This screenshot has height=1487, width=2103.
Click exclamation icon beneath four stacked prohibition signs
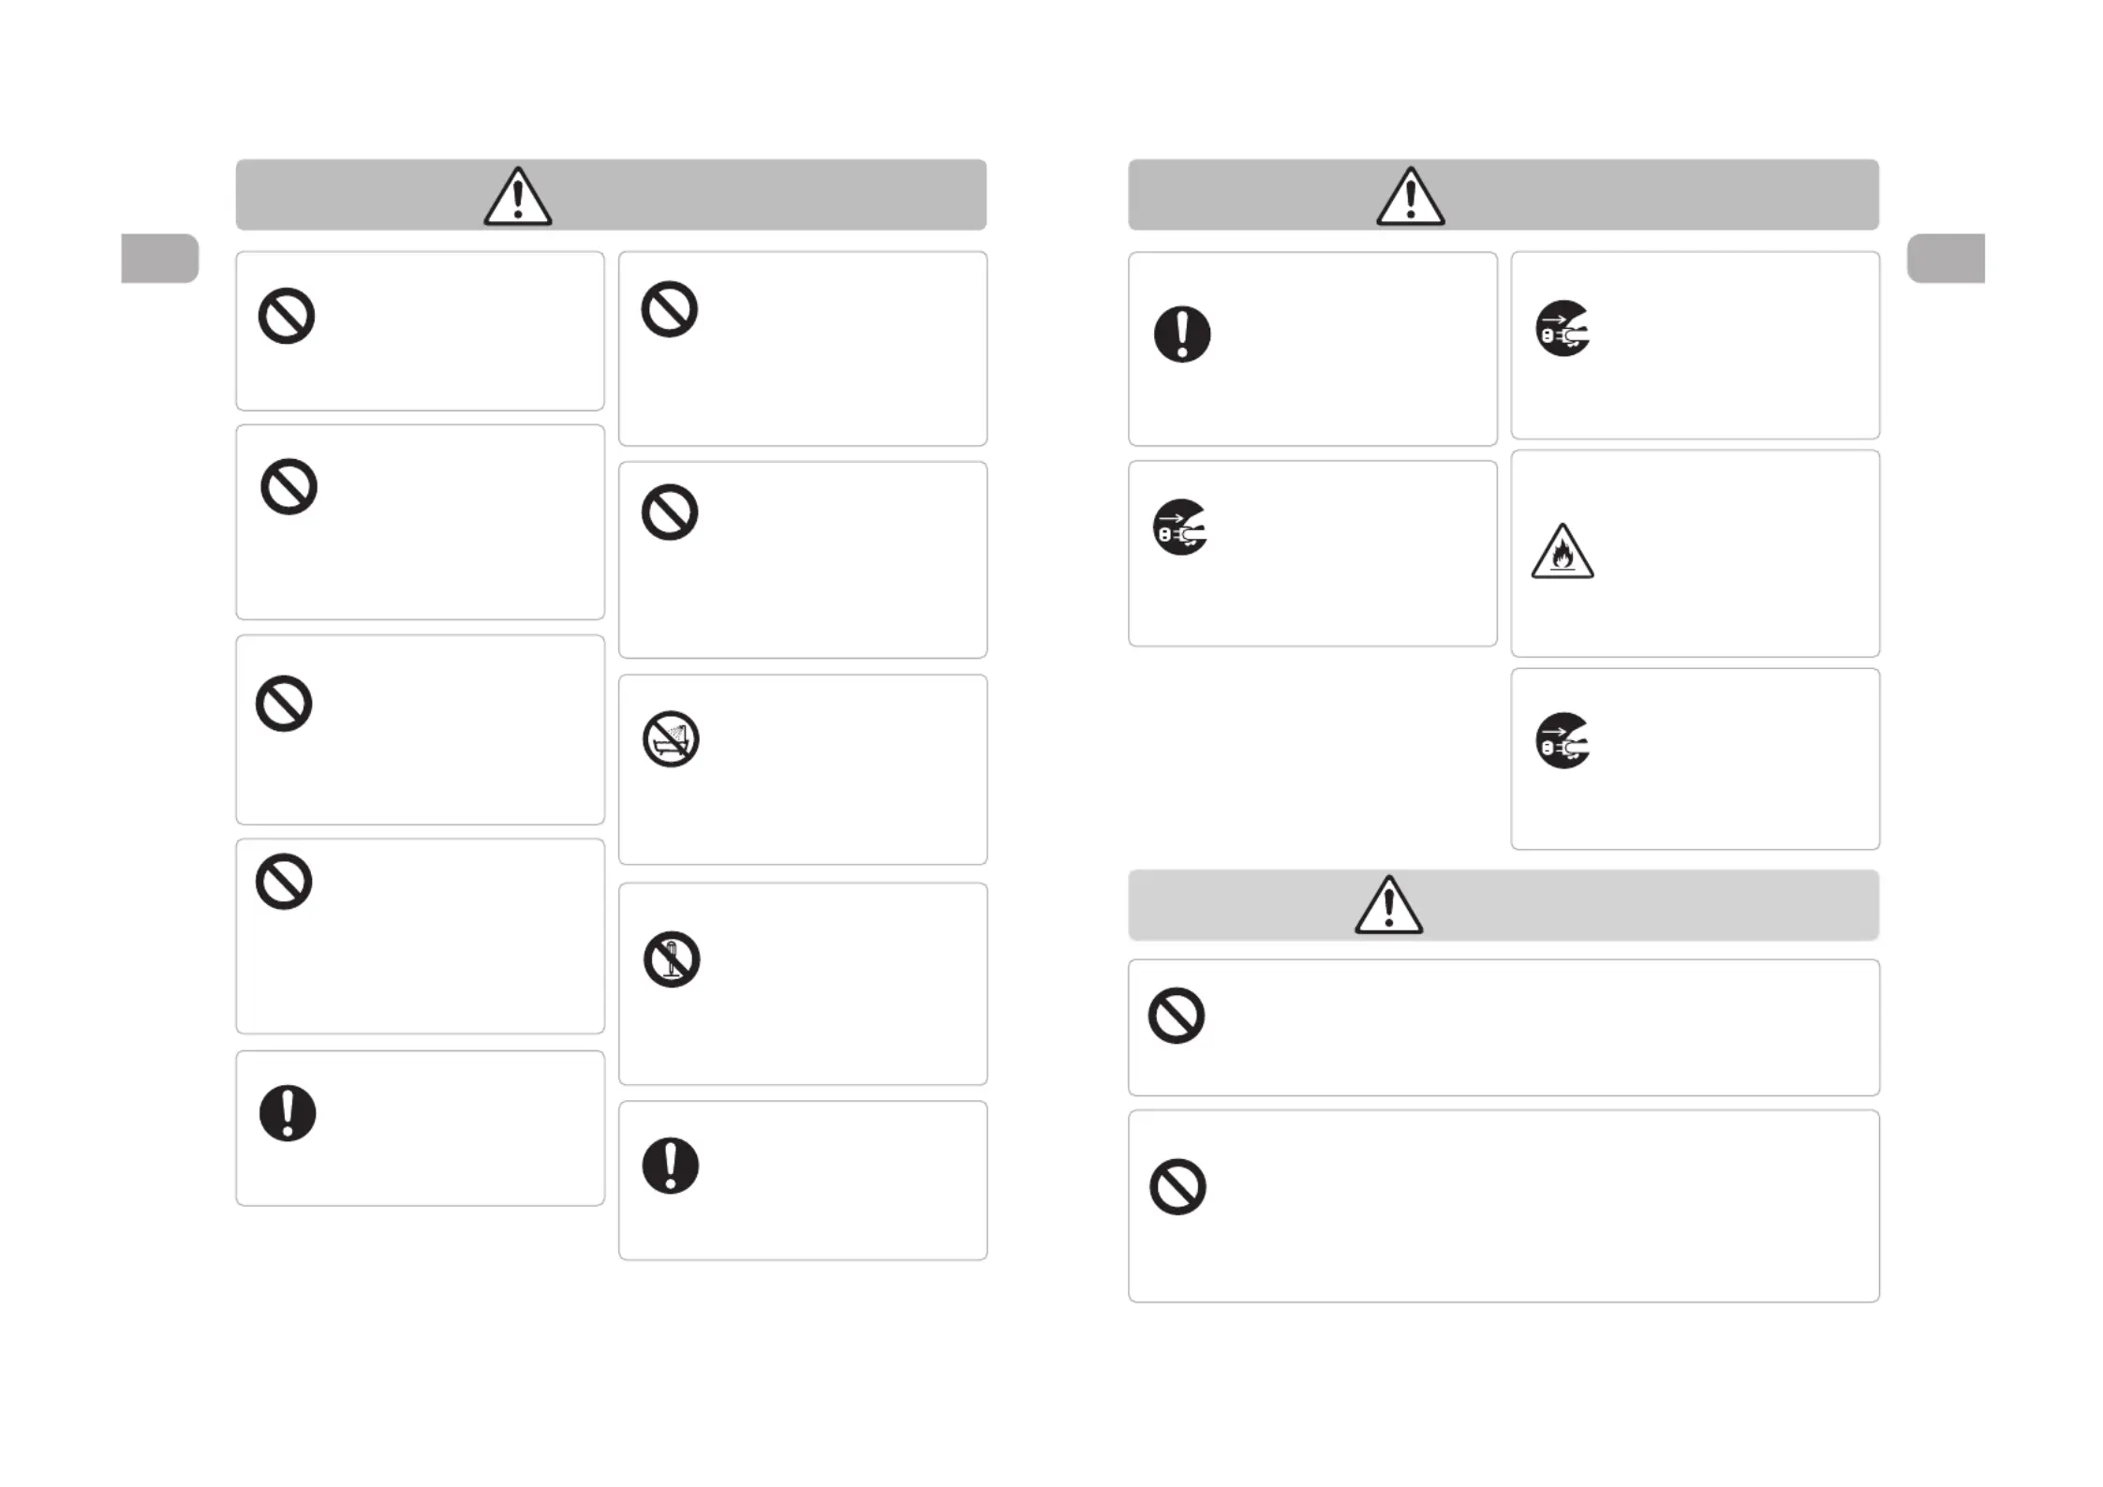[288, 1113]
